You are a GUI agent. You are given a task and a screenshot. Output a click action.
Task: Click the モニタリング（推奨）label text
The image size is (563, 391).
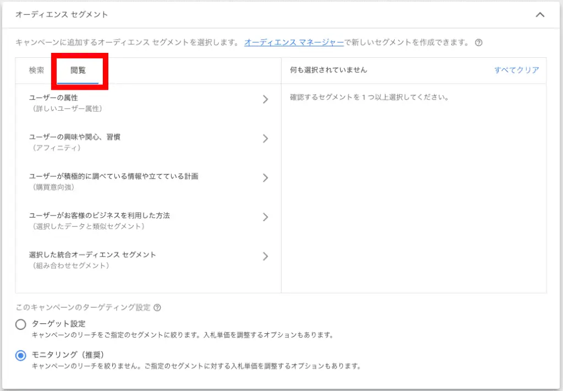(68, 355)
